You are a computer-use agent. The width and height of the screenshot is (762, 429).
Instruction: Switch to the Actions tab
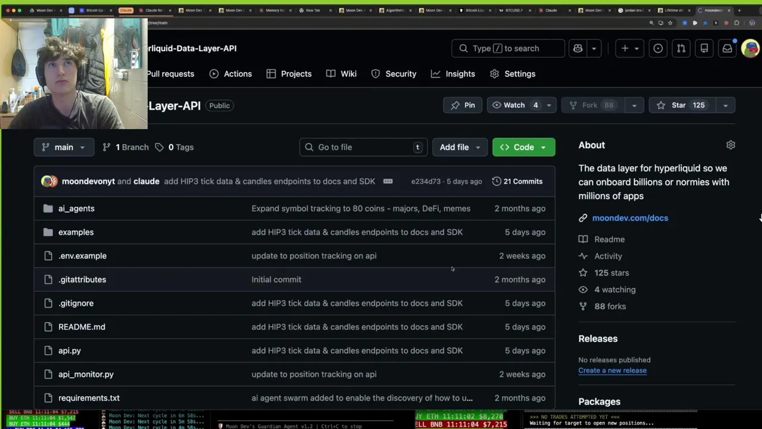tap(230, 74)
